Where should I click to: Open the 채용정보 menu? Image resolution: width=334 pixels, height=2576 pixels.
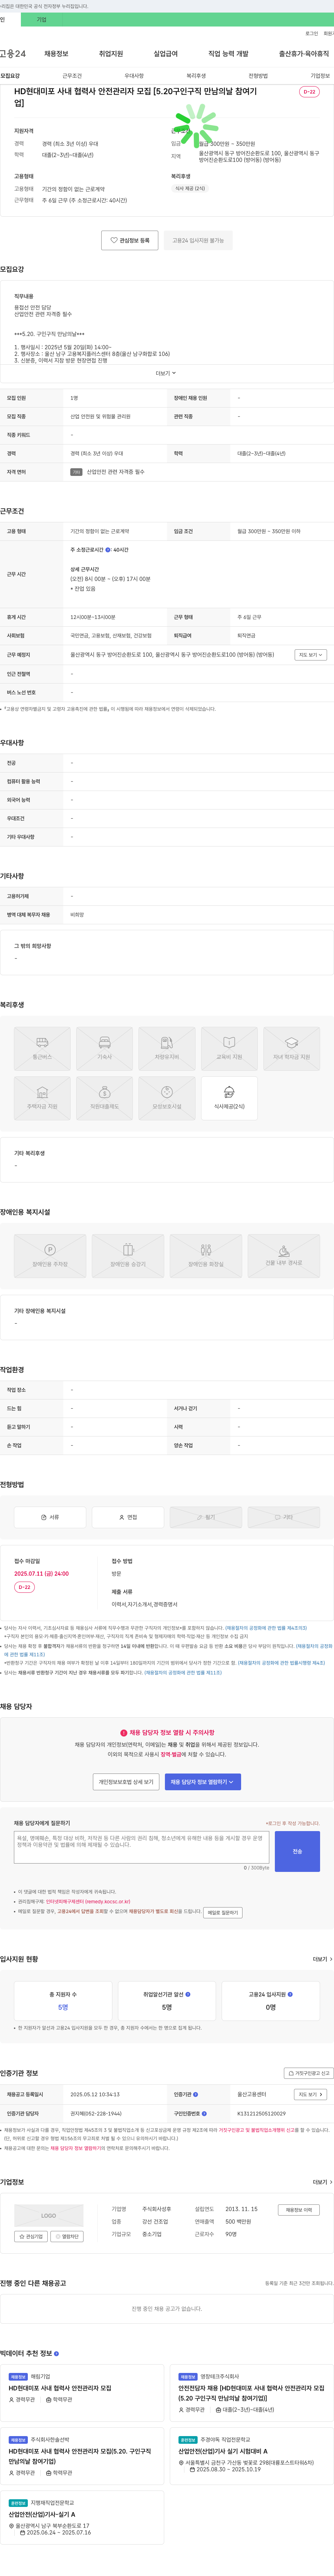click(x=56, y=54)
